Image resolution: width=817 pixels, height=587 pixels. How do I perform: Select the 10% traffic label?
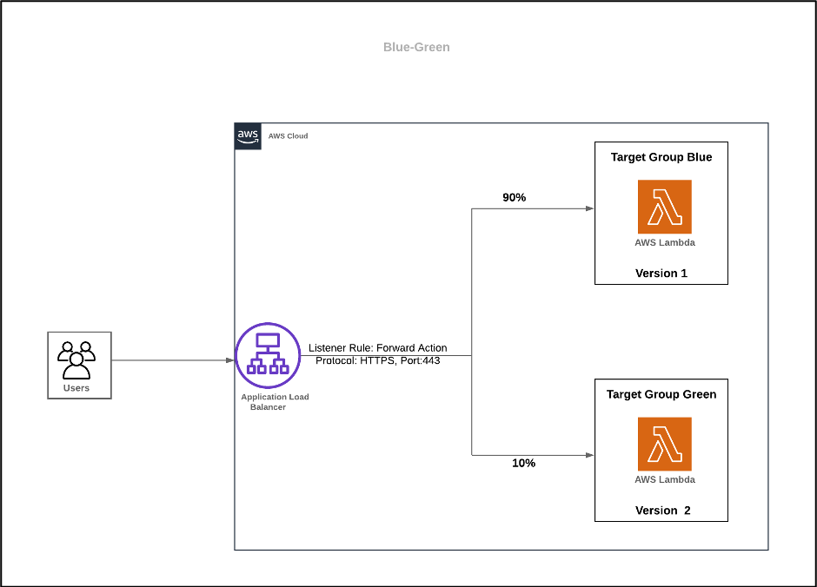pos(523,463)
